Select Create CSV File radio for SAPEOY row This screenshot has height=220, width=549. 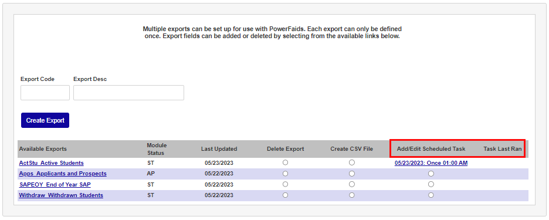pos(352,184)
